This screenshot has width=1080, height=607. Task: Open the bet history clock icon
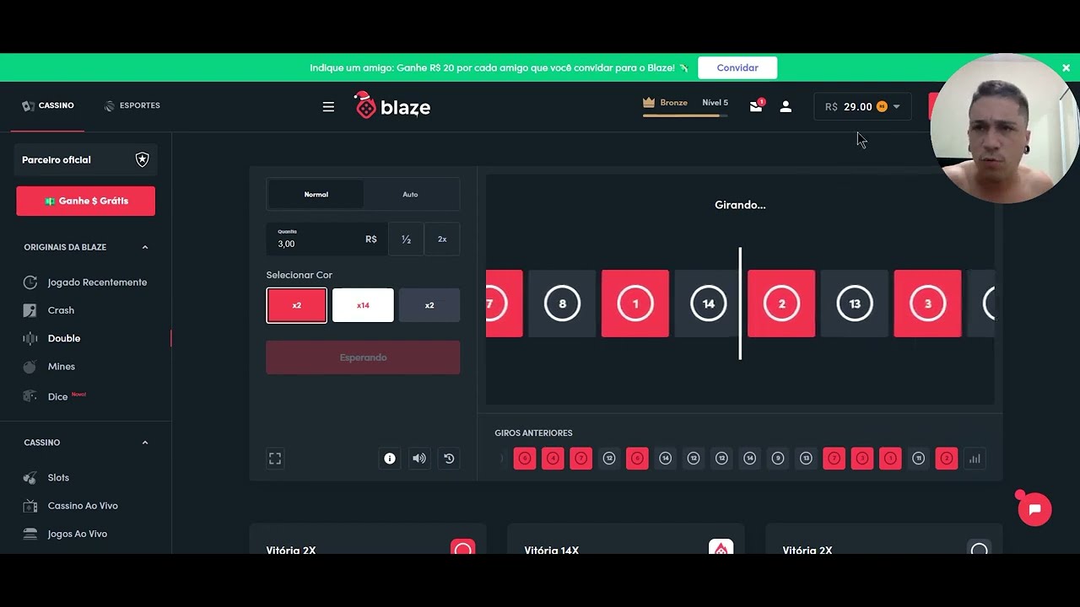(449, 459)
